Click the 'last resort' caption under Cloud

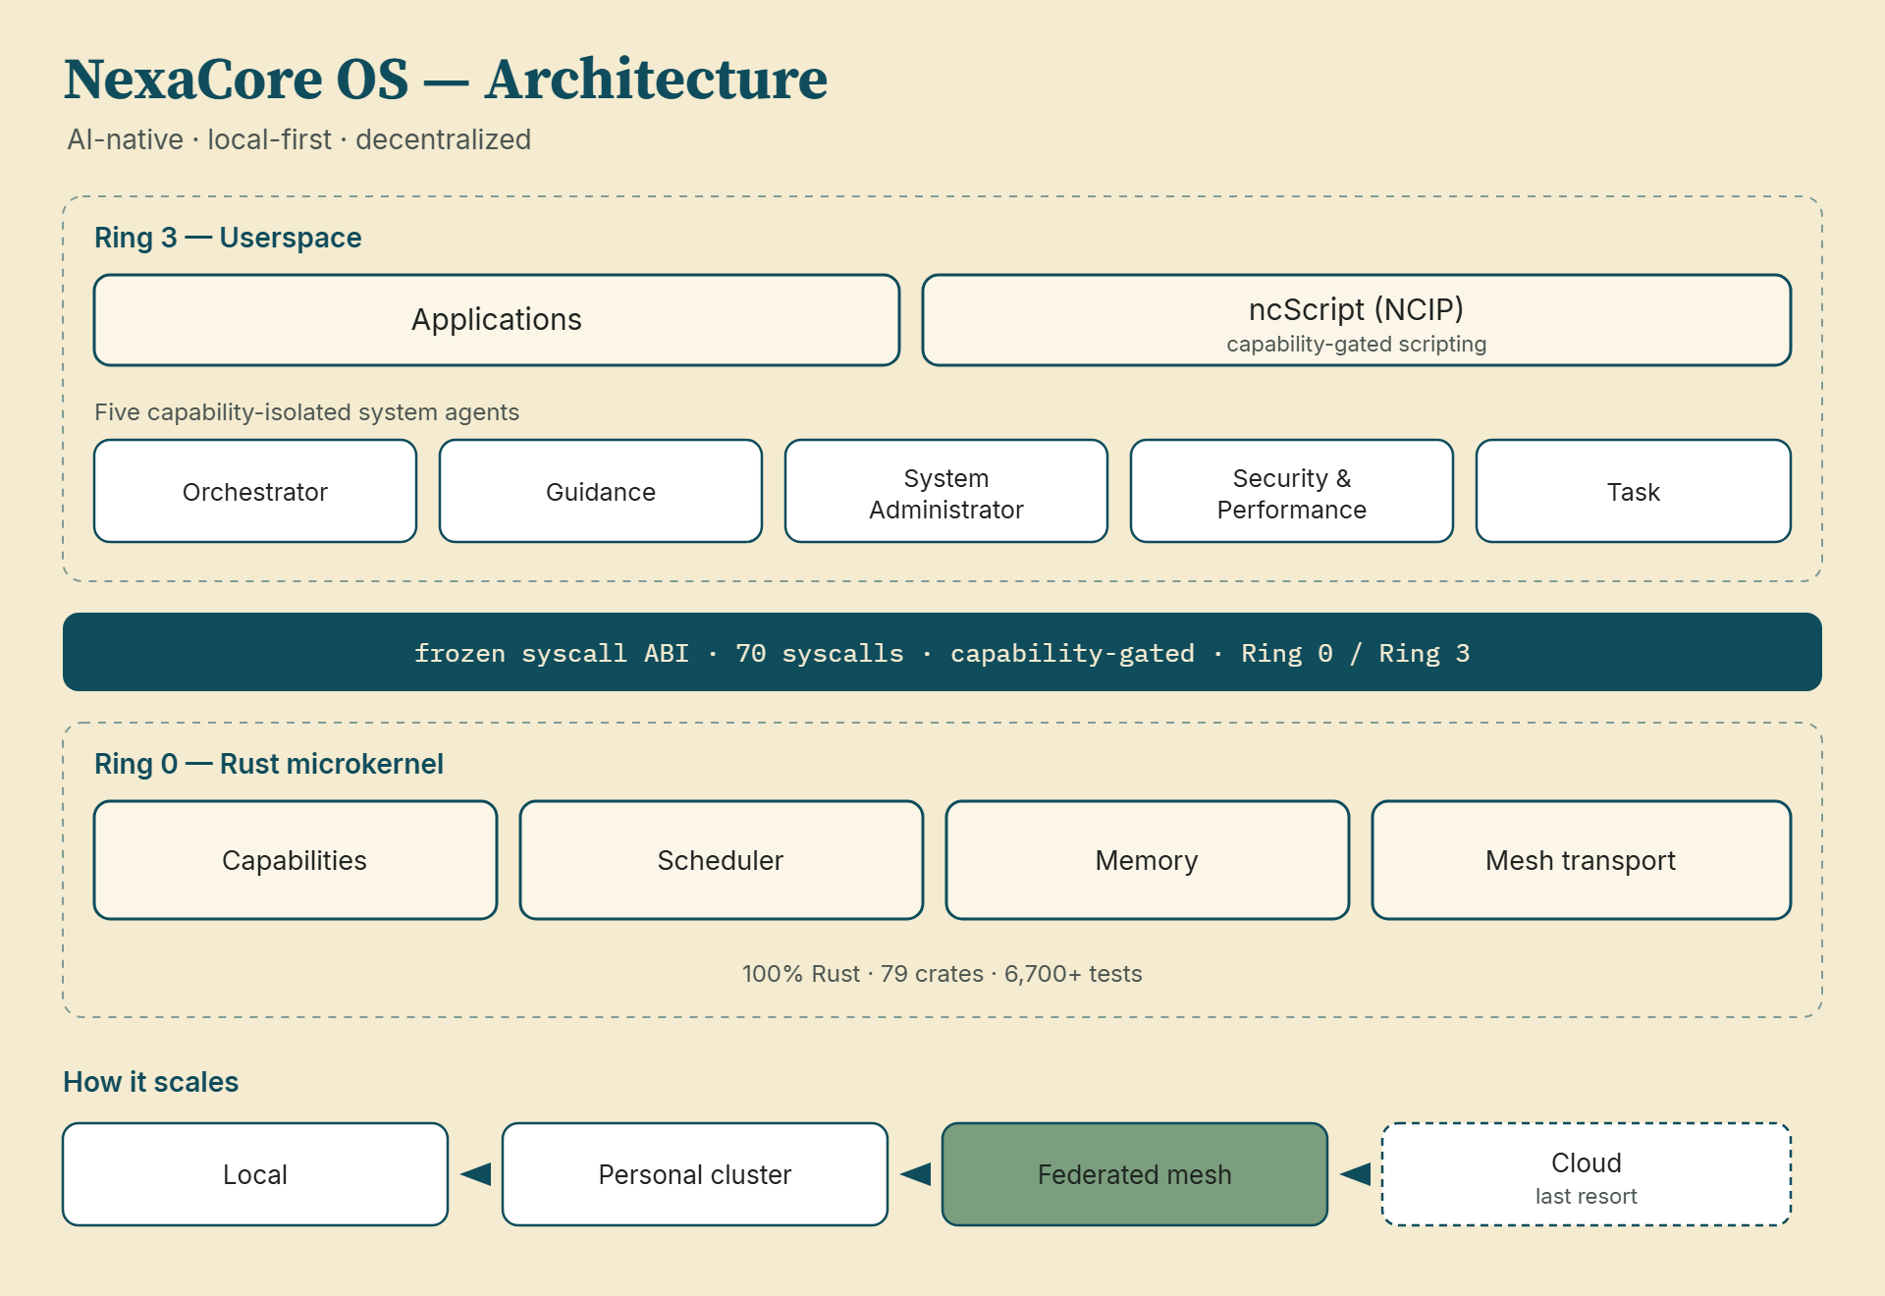click(1587, 1196)
